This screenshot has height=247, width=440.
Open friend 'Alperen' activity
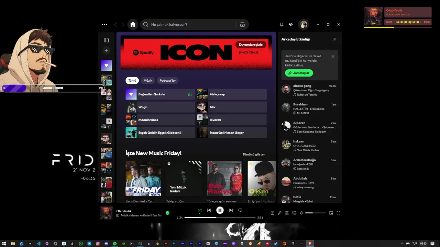(309, 127)
